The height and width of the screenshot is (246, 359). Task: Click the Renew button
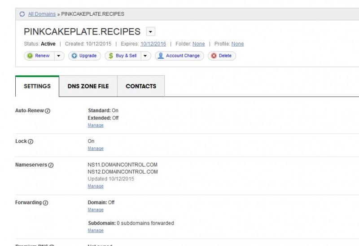pos(39,56)
